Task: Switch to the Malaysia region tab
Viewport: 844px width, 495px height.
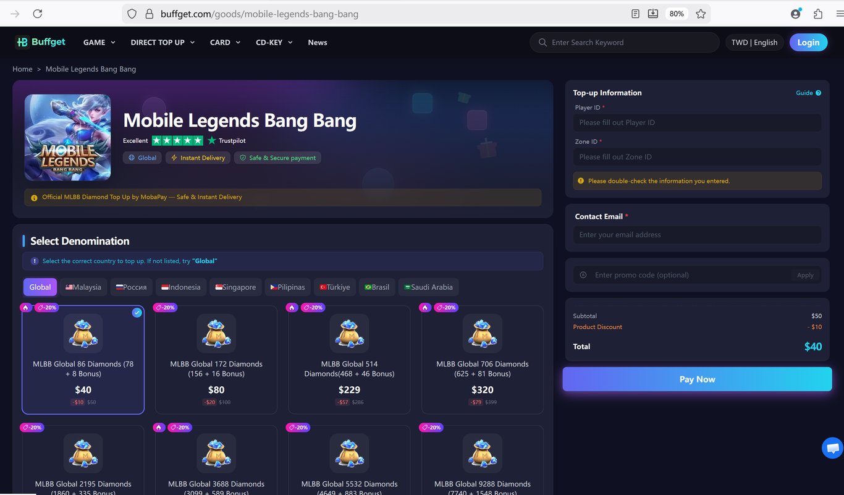Action: [x=83, y=287]
